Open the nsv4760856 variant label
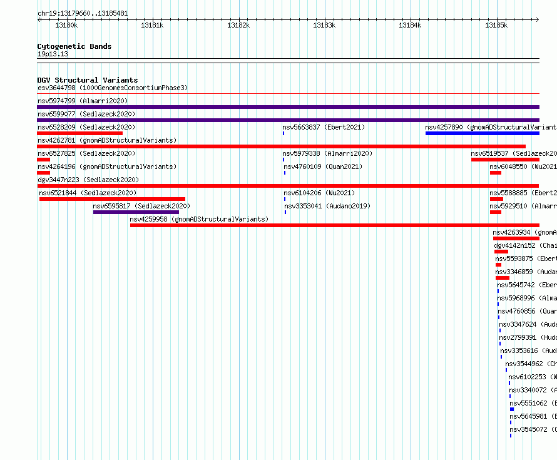Image resolution: width=557 pixels, height=460 pixels. point(527,311)
